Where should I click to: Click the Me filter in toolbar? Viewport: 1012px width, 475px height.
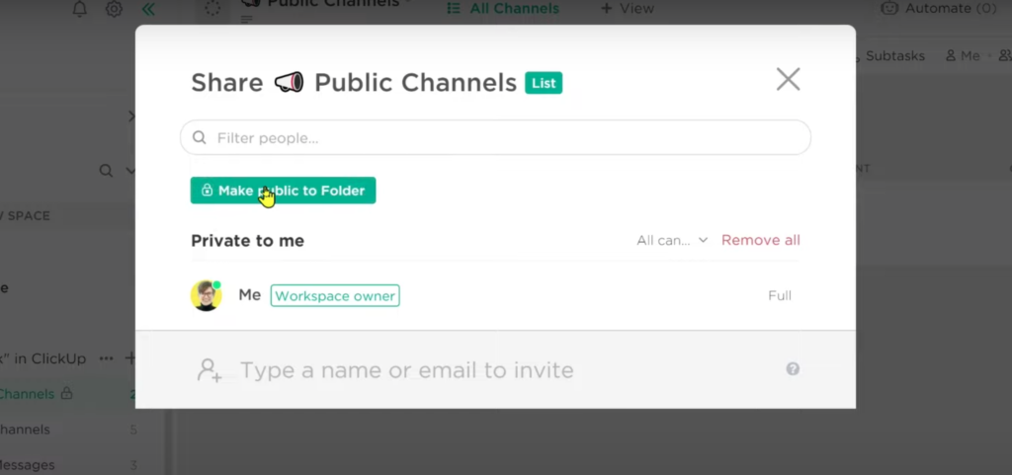pyautogui.click(x=963, y=56)
